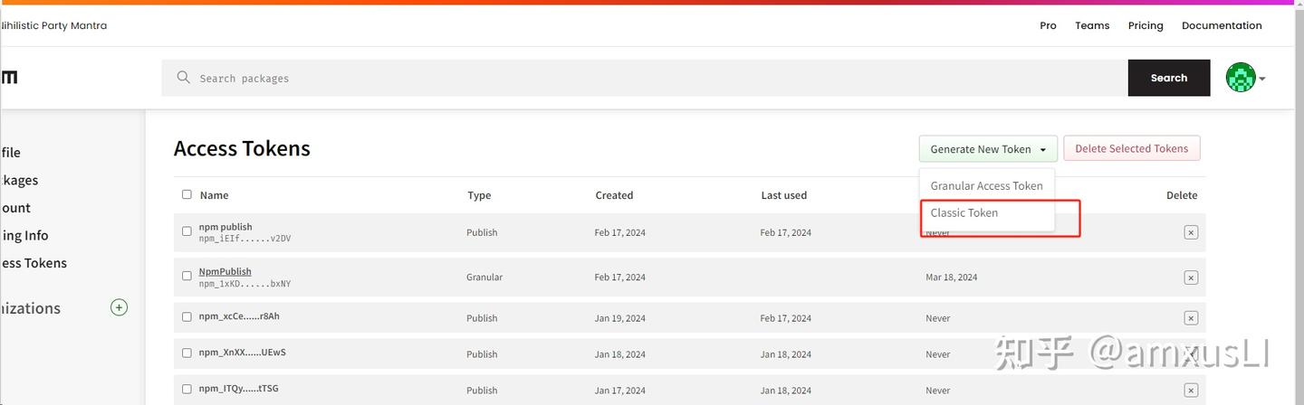Delete the npm publish token row
Screen dimensions: 1304x405
point(1190,232)
